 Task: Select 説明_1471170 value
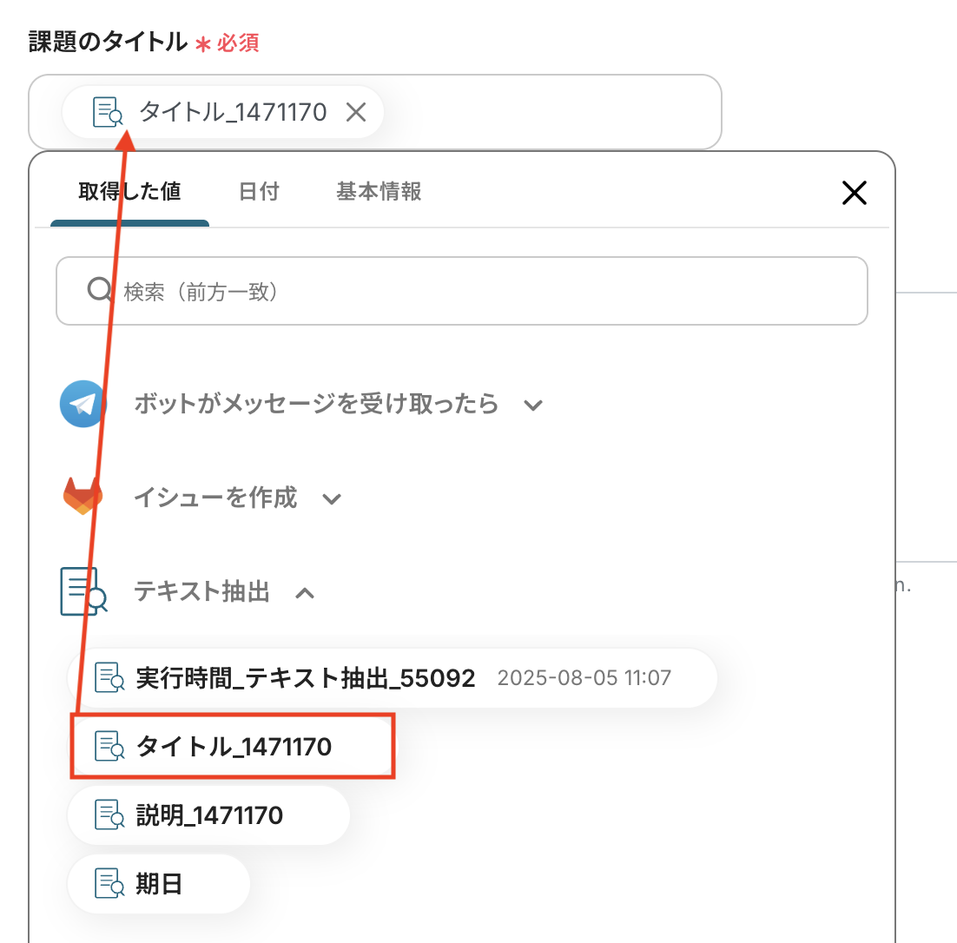[208, 814]
